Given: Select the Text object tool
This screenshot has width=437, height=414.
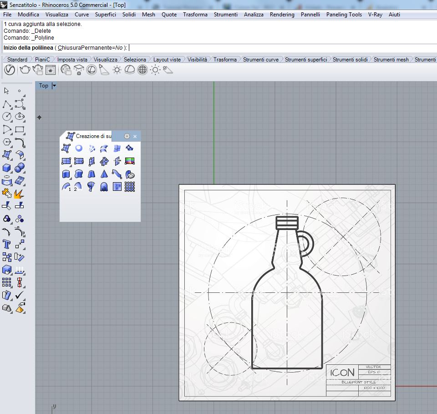Looking at the screenshot, I should tap(7, 244).
